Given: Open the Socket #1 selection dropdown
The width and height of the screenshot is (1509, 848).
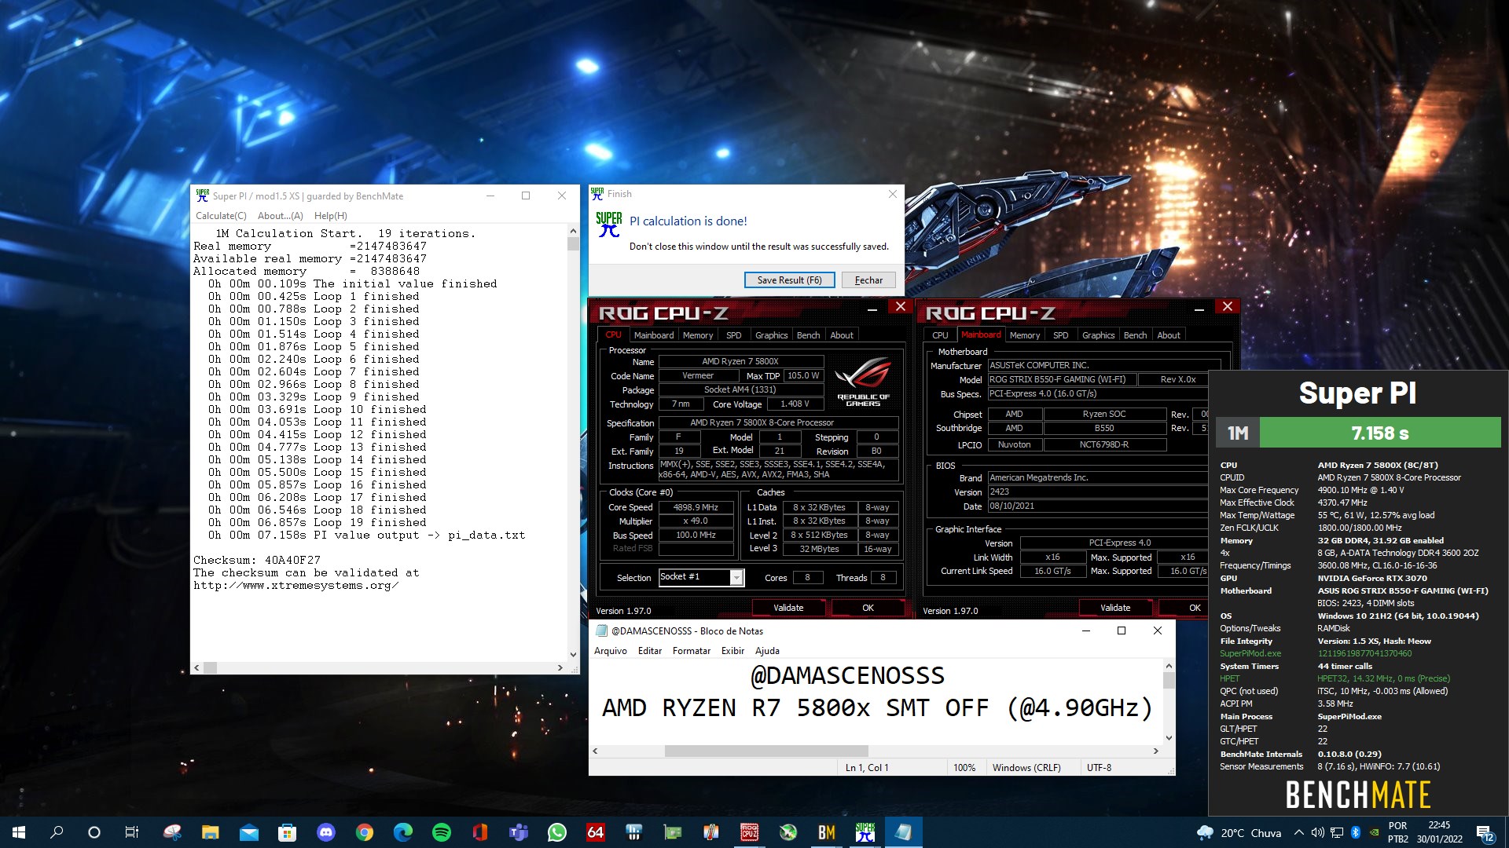Looking at the screenshot, I should click(701, 577).
